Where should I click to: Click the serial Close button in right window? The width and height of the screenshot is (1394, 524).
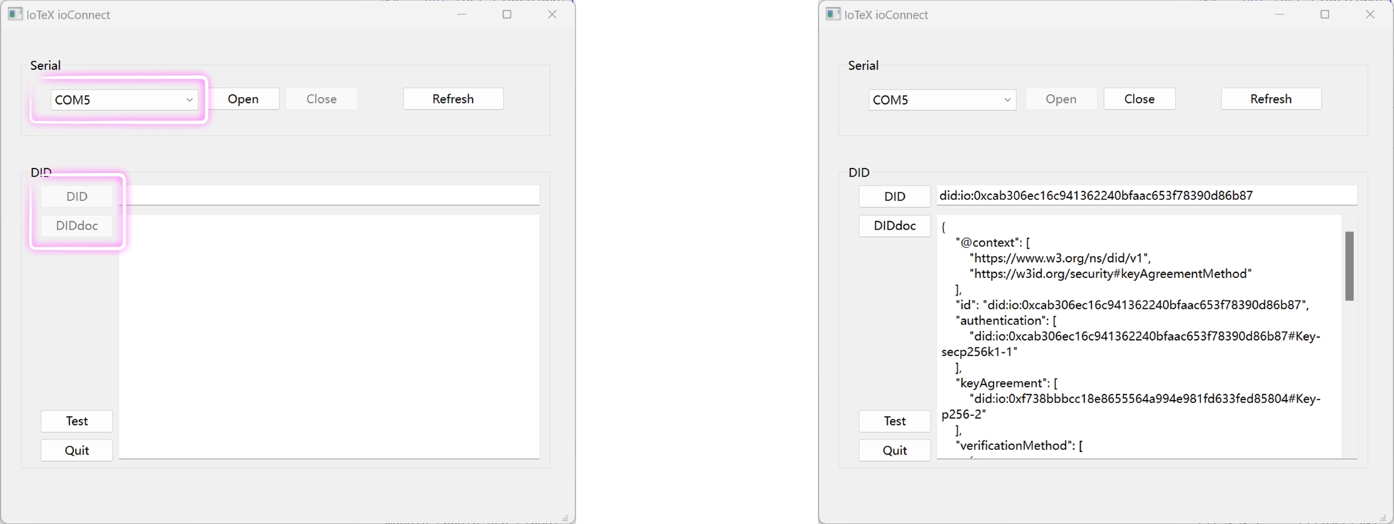click(1139, 99)
